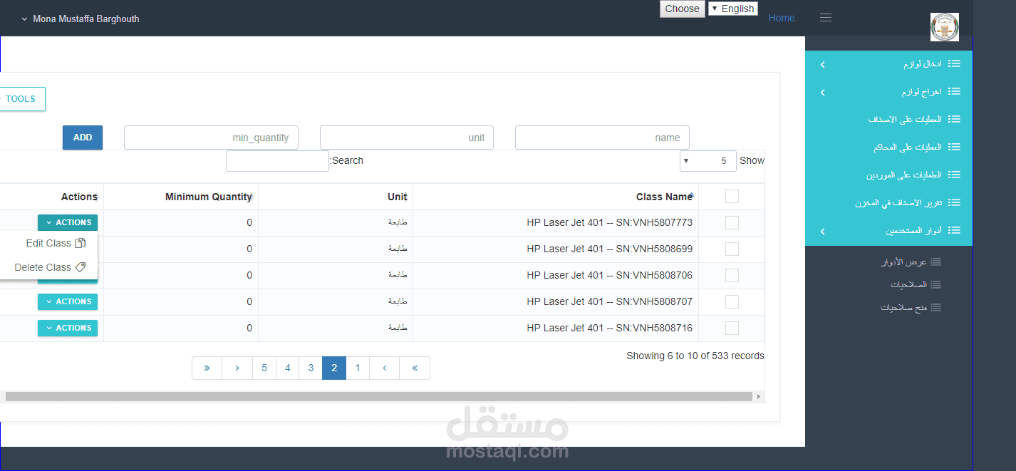Click single left chevron in pagination
The height and width of the screenshot is (471, 1016).
pyautogui.click(x=384, y=368)
